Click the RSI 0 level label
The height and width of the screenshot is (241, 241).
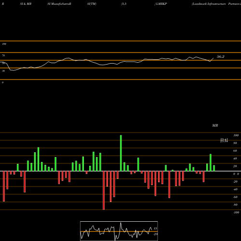coord(2,82)
